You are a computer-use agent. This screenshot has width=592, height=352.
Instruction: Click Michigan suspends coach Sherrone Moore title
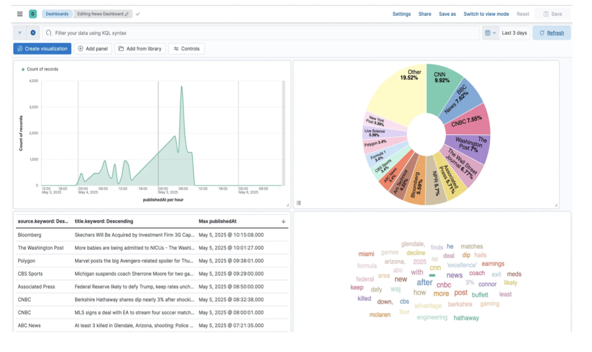click(134, 274)
